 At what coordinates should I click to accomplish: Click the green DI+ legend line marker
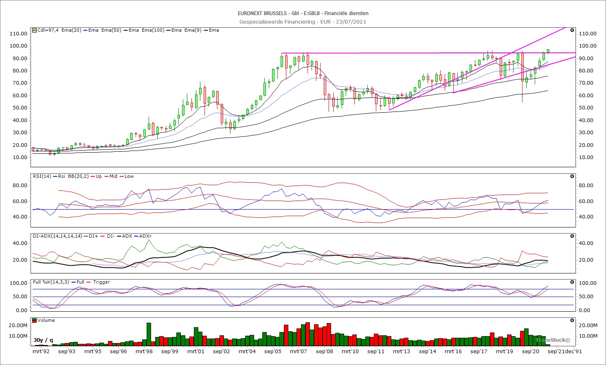(86, 236)
